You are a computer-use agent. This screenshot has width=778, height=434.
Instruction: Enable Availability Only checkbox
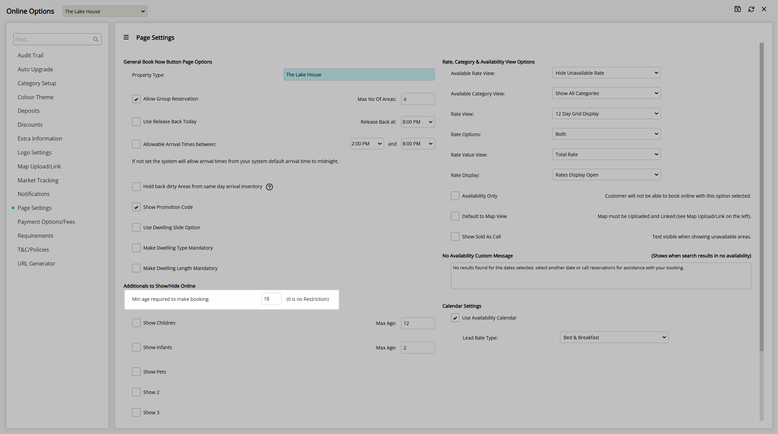click(455, 196)
